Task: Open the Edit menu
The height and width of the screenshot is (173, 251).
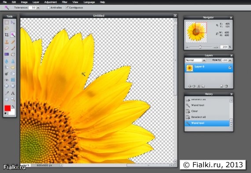Action: click(x=14, y=2)
